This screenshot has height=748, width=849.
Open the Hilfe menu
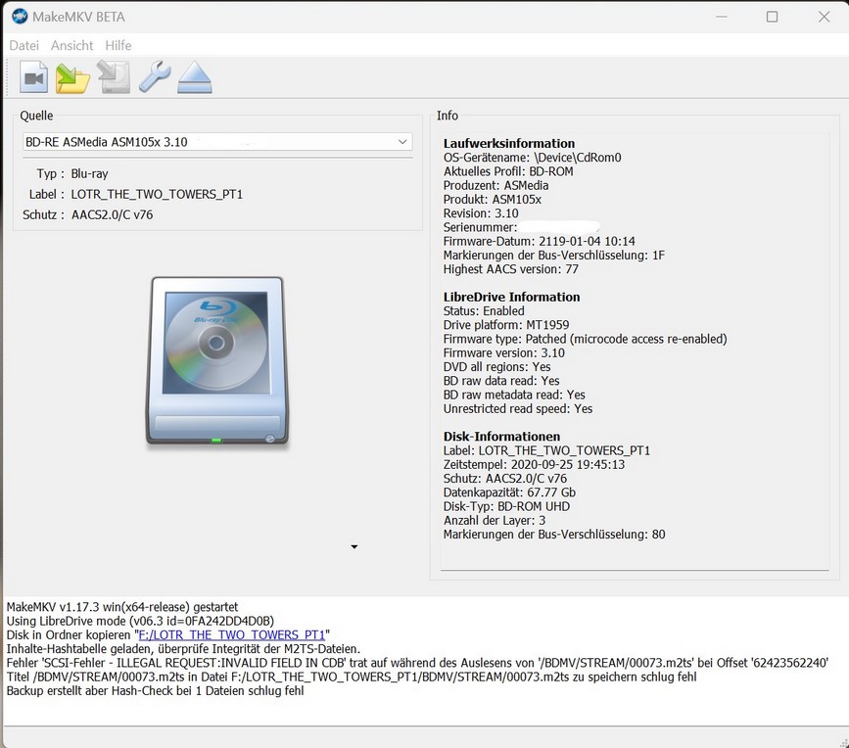click(x=118, y=45)
